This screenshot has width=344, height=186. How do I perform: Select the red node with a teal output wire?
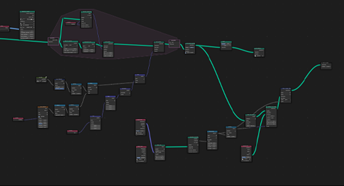(246, 154)
